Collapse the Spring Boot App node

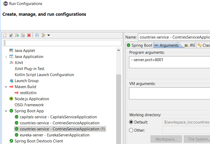tap(6, 111)
